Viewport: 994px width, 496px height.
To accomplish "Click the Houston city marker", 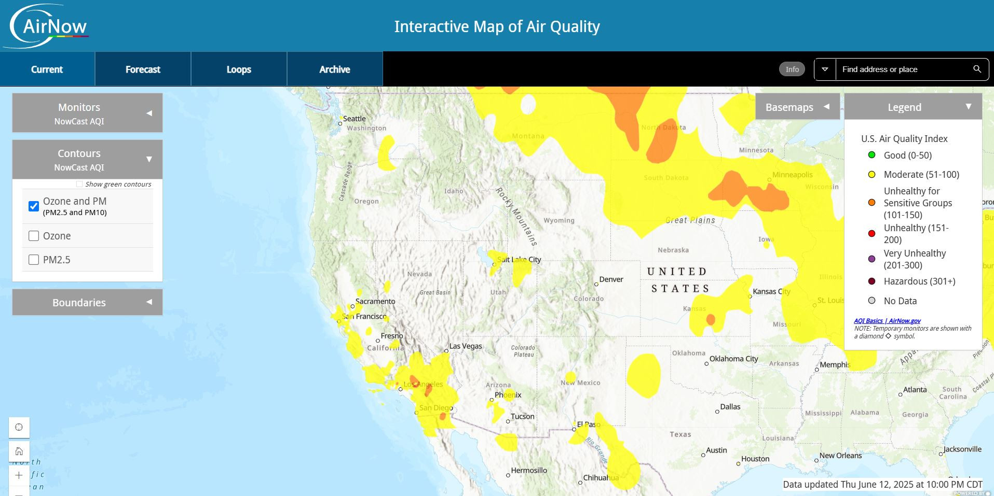I will pyautogui.click(x=738, y=464).
